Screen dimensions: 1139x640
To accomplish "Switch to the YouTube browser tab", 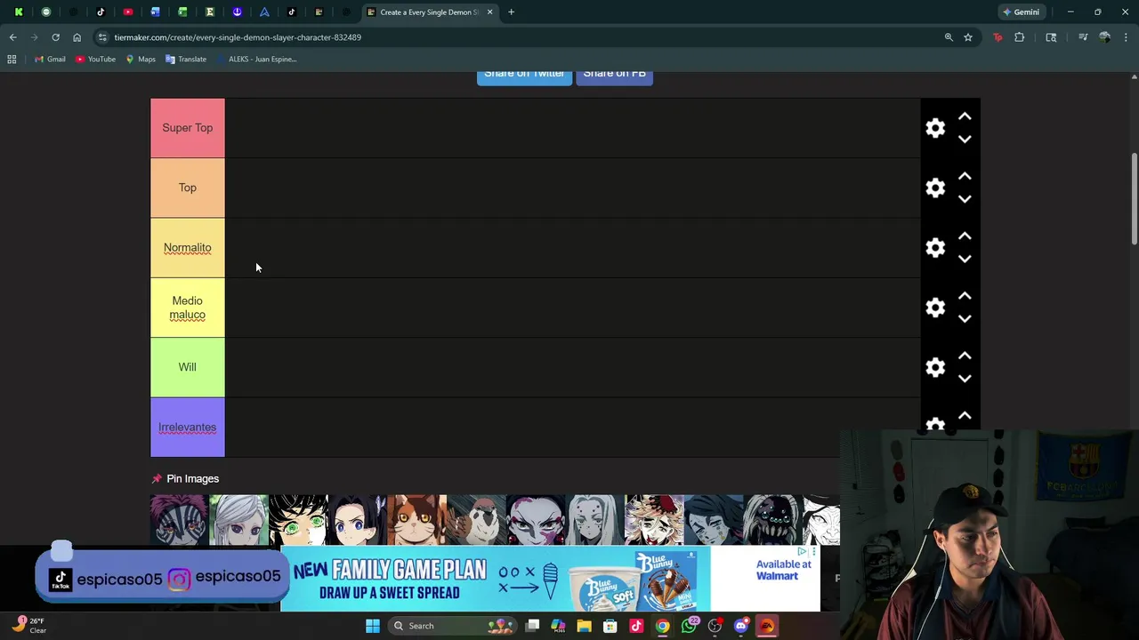I will coord(128,12).
